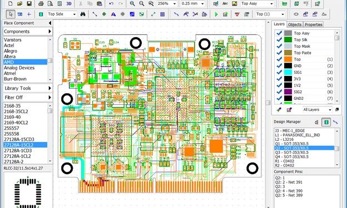347x208 pixels.
Task: Select component 2168-35
Action: (x=25, y=106)
